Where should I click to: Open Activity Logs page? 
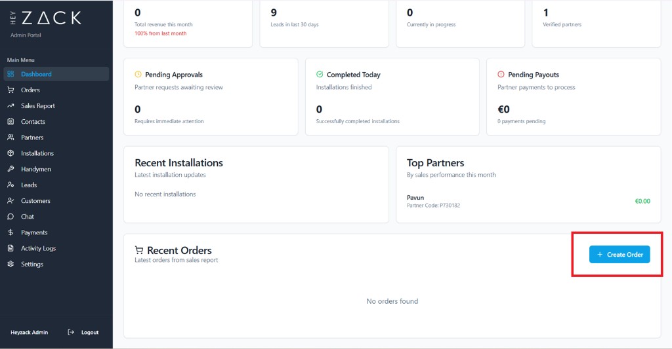(56, 248)
